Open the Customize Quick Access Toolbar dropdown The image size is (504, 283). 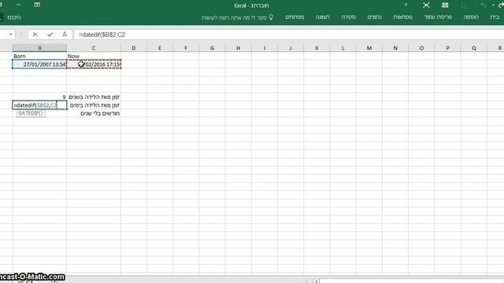[x=406, y=5]
